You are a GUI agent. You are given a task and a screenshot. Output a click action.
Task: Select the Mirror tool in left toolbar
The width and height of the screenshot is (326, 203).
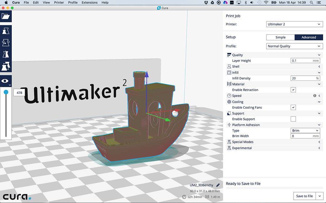click(x=6, y=54)
